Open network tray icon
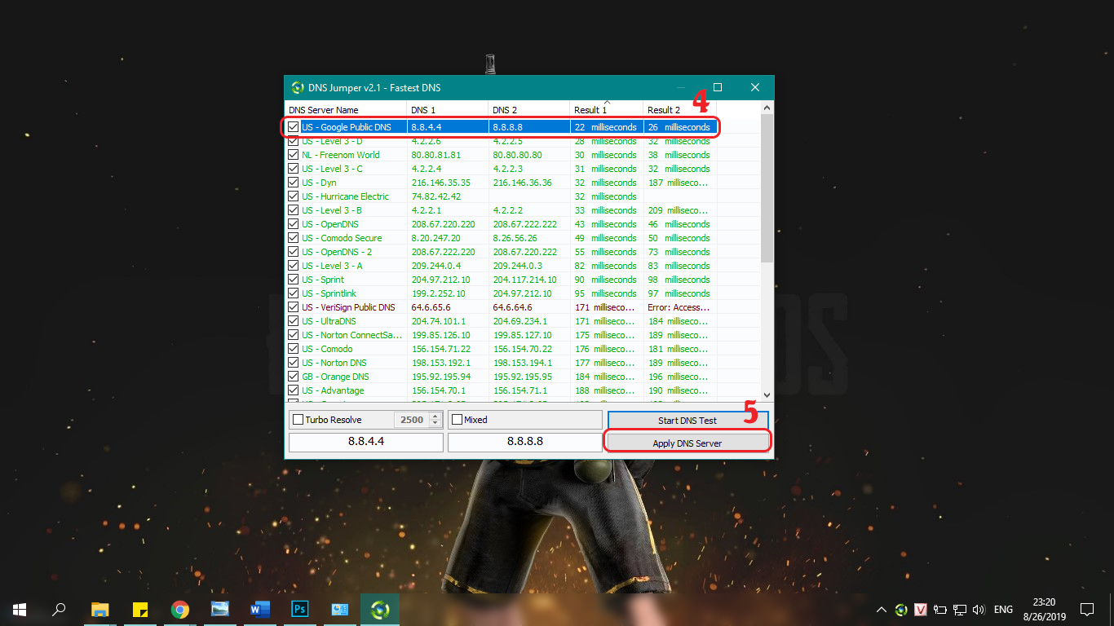The image size is (1114, 626). (x=960, y=609)
